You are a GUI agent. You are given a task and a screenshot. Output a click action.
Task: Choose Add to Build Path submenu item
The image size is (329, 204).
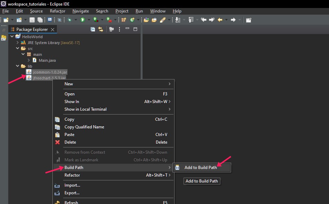point(201,168)
